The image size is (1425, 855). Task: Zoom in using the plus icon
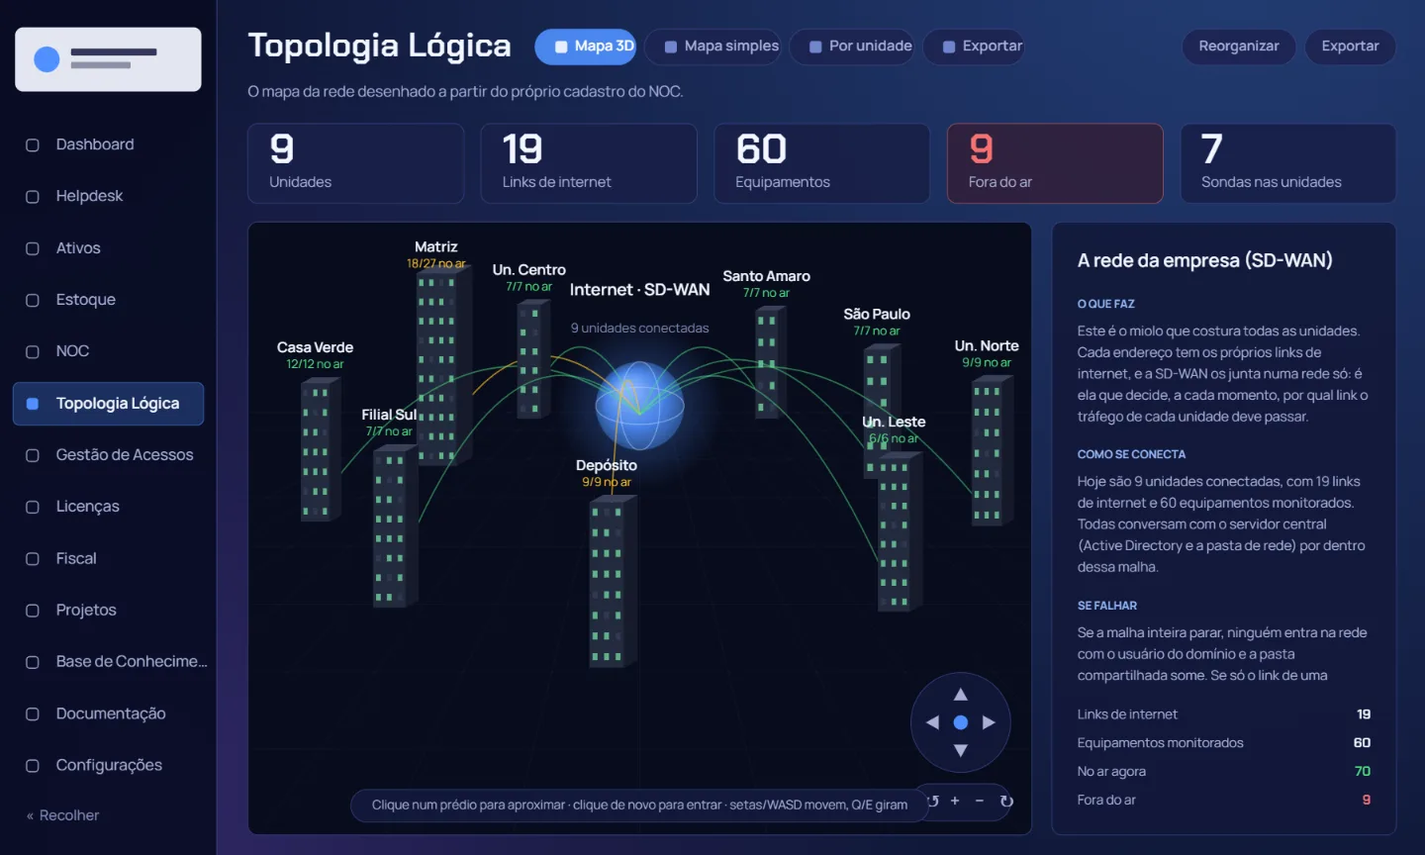[x=955, y=801]
